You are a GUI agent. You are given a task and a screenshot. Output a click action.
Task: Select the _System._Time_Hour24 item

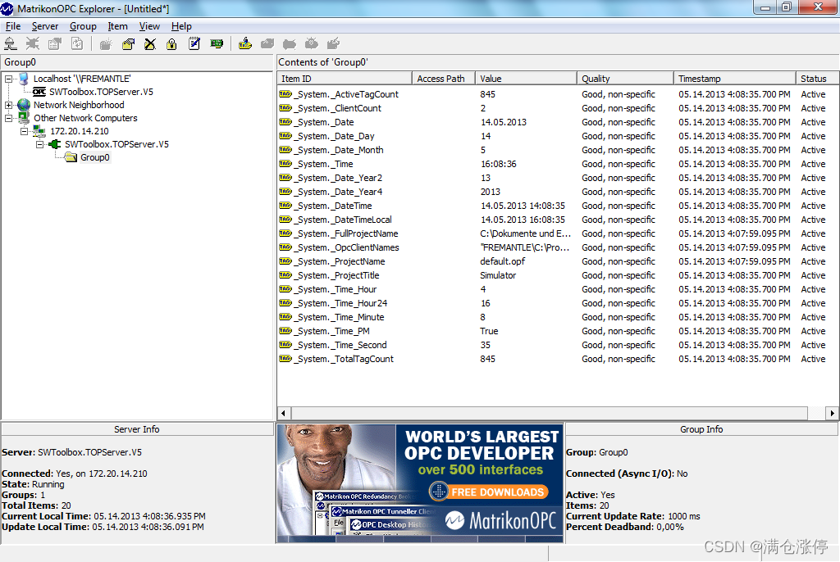point(342,303)
